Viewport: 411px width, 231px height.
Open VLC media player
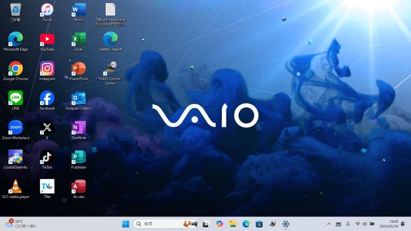(16, 186)
